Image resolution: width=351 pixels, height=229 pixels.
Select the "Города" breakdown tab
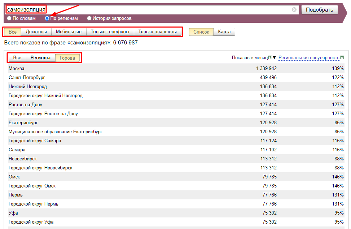click(67, 58)
